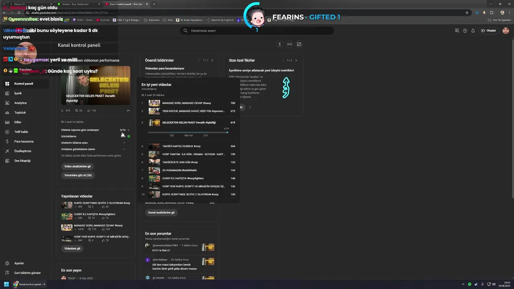Select MANASIZ SORU, MANASIZ CEVAP top video row
The width and height of the screenshot is (514, 289).
coord(188,103)
